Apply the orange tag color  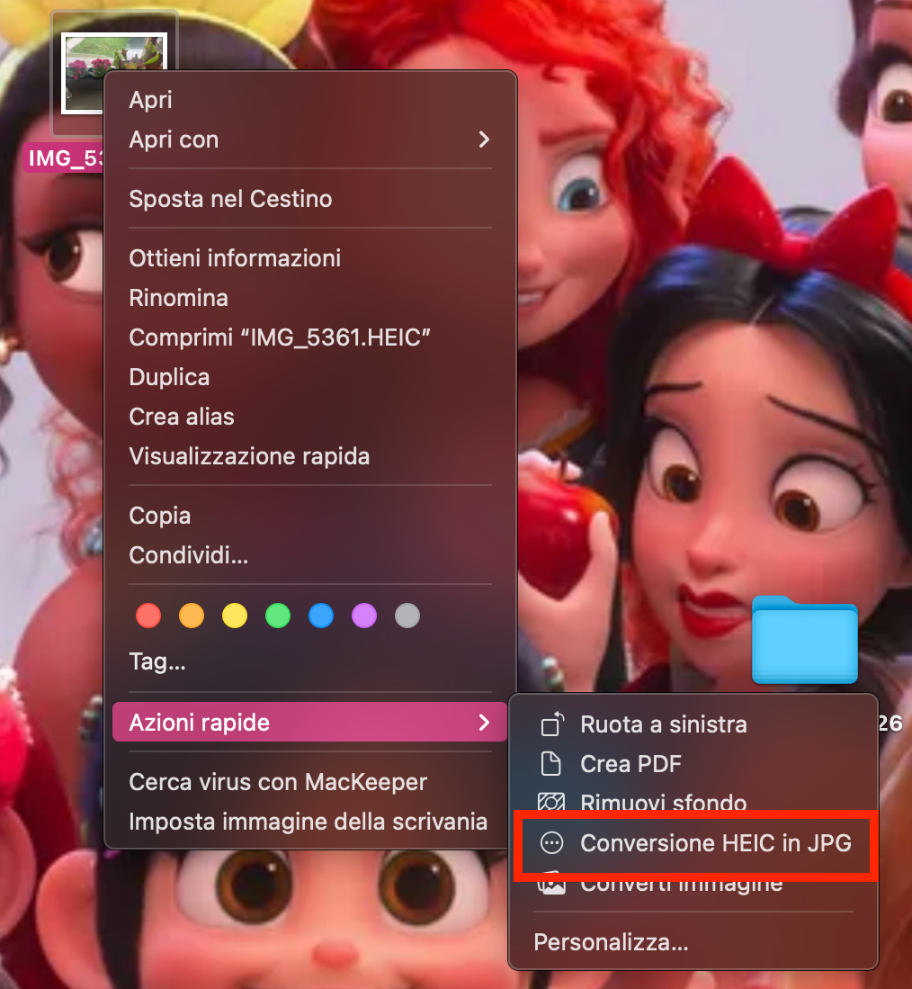tap(192, 616)
